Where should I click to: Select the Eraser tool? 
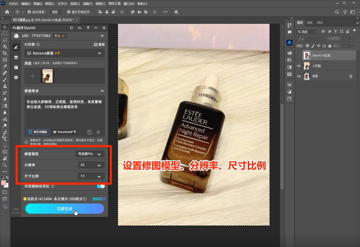point(5,99)
